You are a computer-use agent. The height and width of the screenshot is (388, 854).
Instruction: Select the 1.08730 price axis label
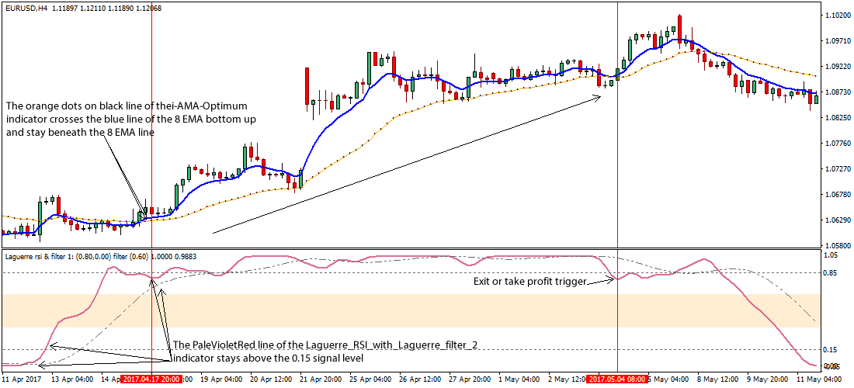pos(839,92)
